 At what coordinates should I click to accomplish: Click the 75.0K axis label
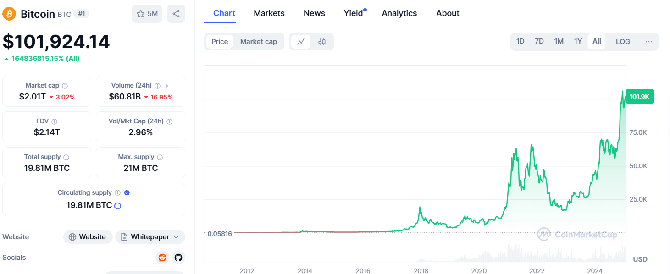tap(638, 132)
